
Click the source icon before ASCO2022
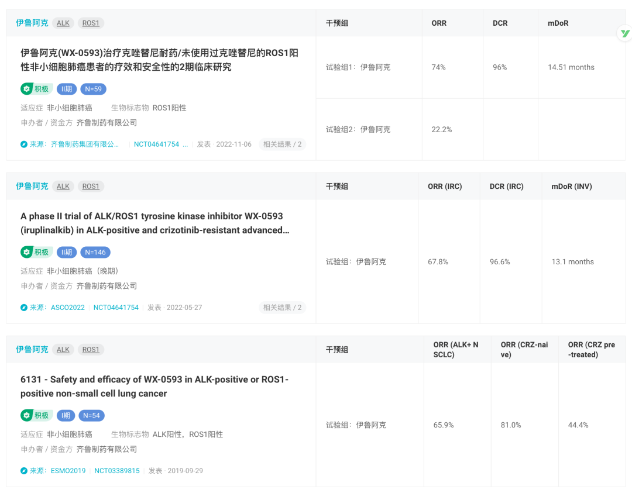[x=24, y=307]
